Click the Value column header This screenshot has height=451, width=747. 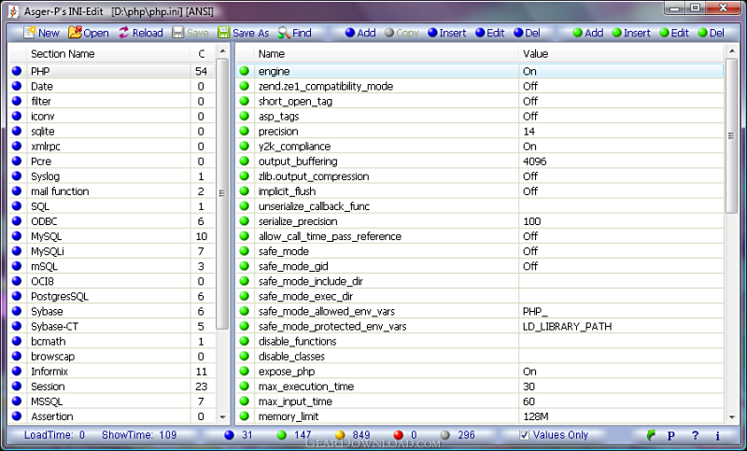621,54
